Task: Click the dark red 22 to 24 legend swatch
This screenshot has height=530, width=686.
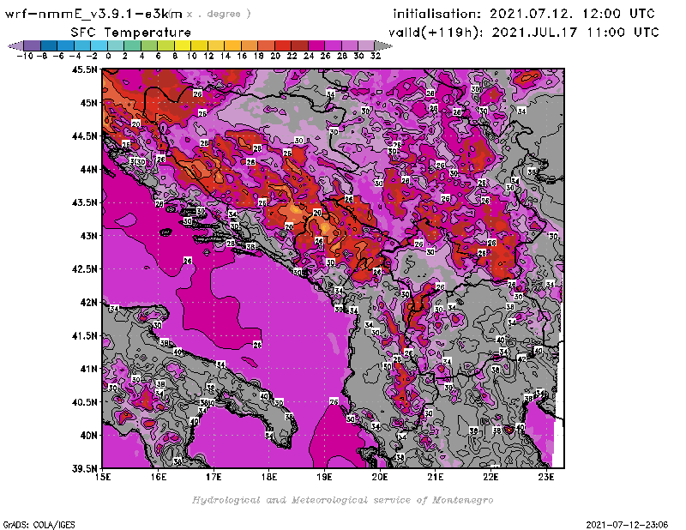Action: coord(299,45)
